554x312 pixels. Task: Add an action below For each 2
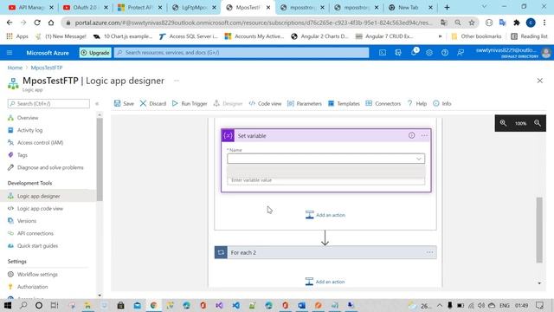tap(325, 282)
